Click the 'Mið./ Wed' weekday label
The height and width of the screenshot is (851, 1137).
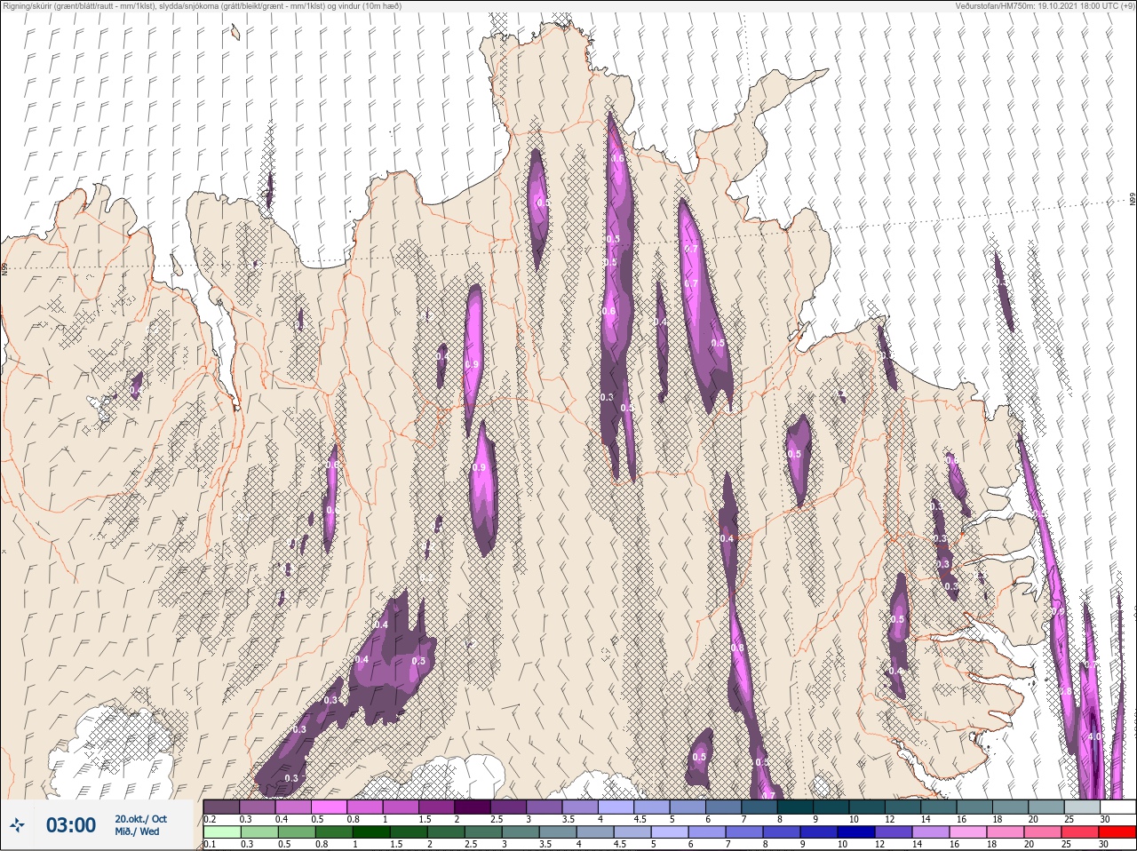[138, 831]
